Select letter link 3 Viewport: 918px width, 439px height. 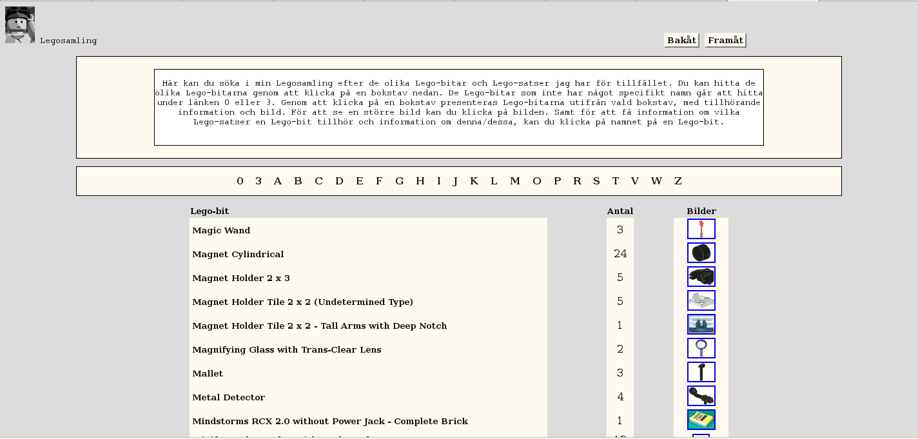259,181
